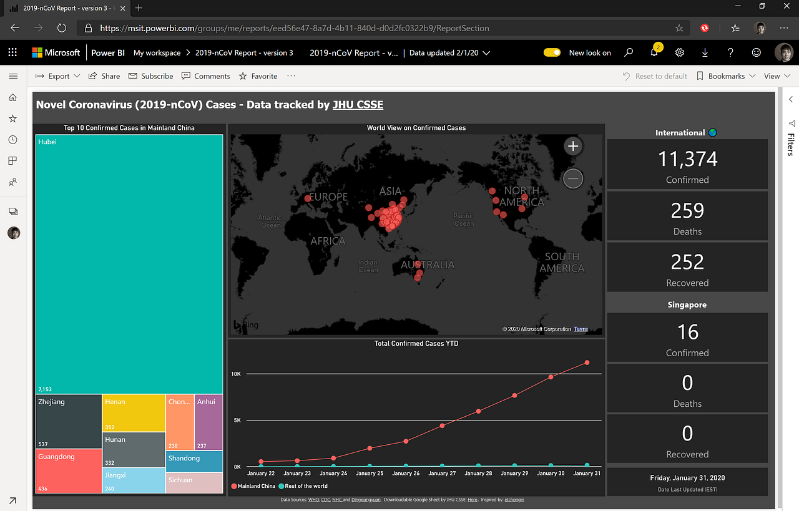Open Recent items using the clock icon

tap(12, 139)
